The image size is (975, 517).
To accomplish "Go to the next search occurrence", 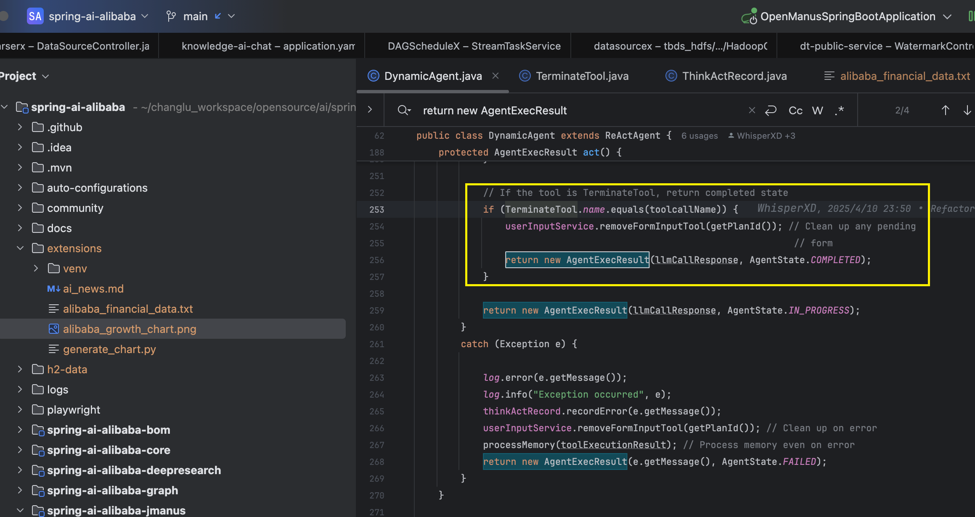I will [967, 111].
